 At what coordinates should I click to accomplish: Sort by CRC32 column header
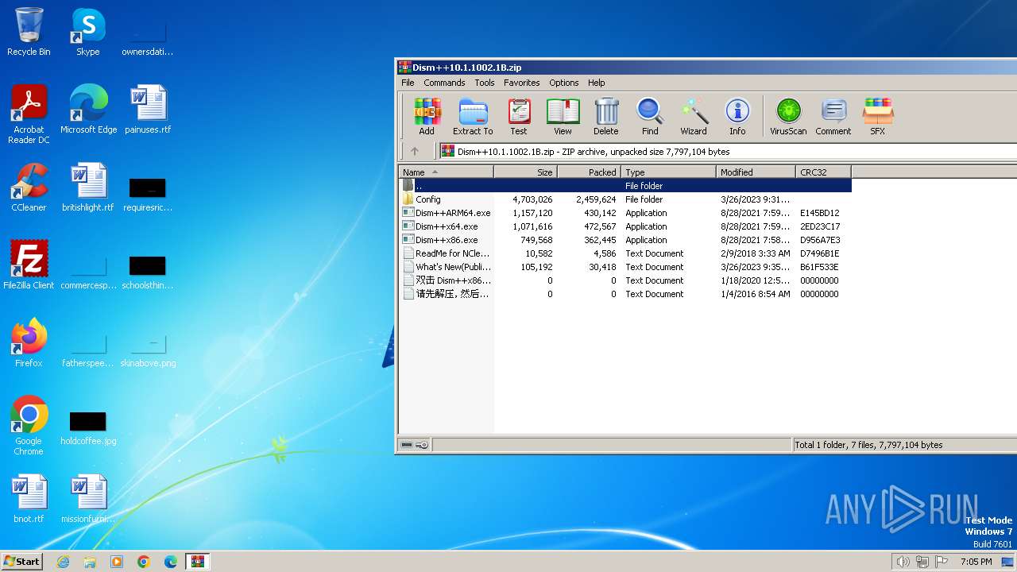click(x=823, y=172)
